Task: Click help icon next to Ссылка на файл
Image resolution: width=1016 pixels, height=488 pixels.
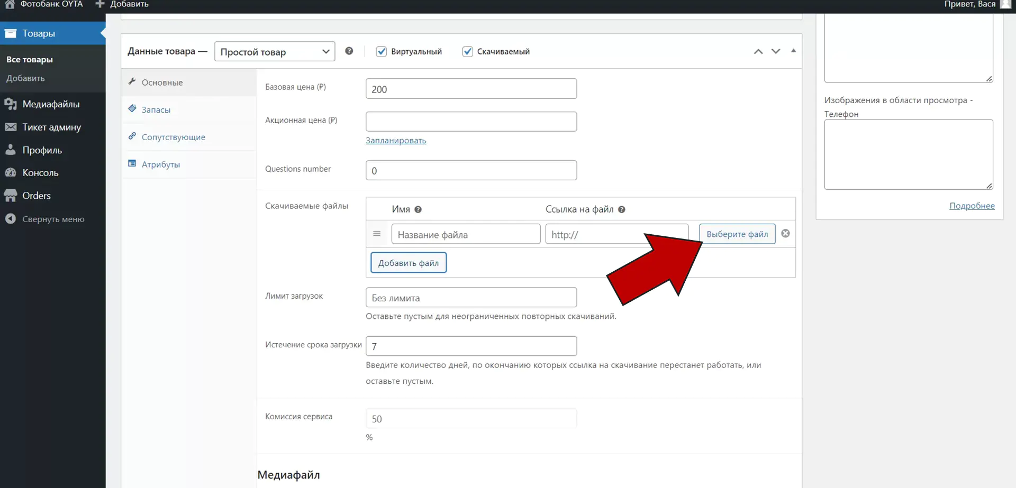Action: 622,209
